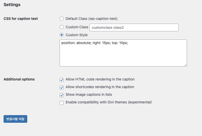This screenshot has width=202, height=136.
Task: Uncheck the Allow HTML code rendering checkbox
Action: coord(62,80)
